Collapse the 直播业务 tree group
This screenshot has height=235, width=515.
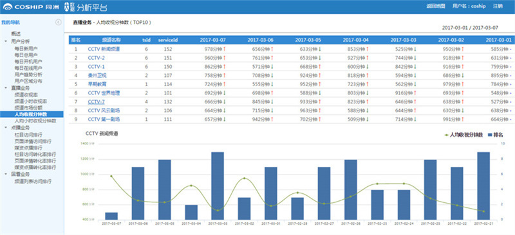(x=6, y=88)
